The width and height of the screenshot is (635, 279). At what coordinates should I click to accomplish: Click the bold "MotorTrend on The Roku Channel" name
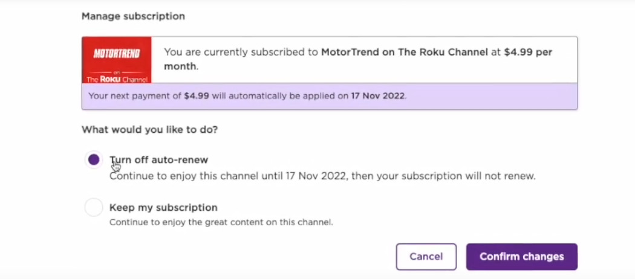pyautogui.click(x=404, y=53)
